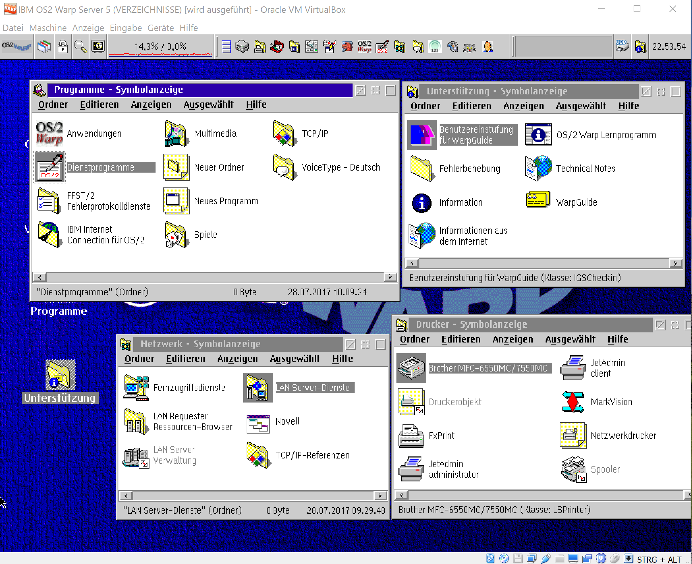Click Programme window system menu icon
Image resolution: width=692 pixels, height=564 pixels.
(39, 90)
